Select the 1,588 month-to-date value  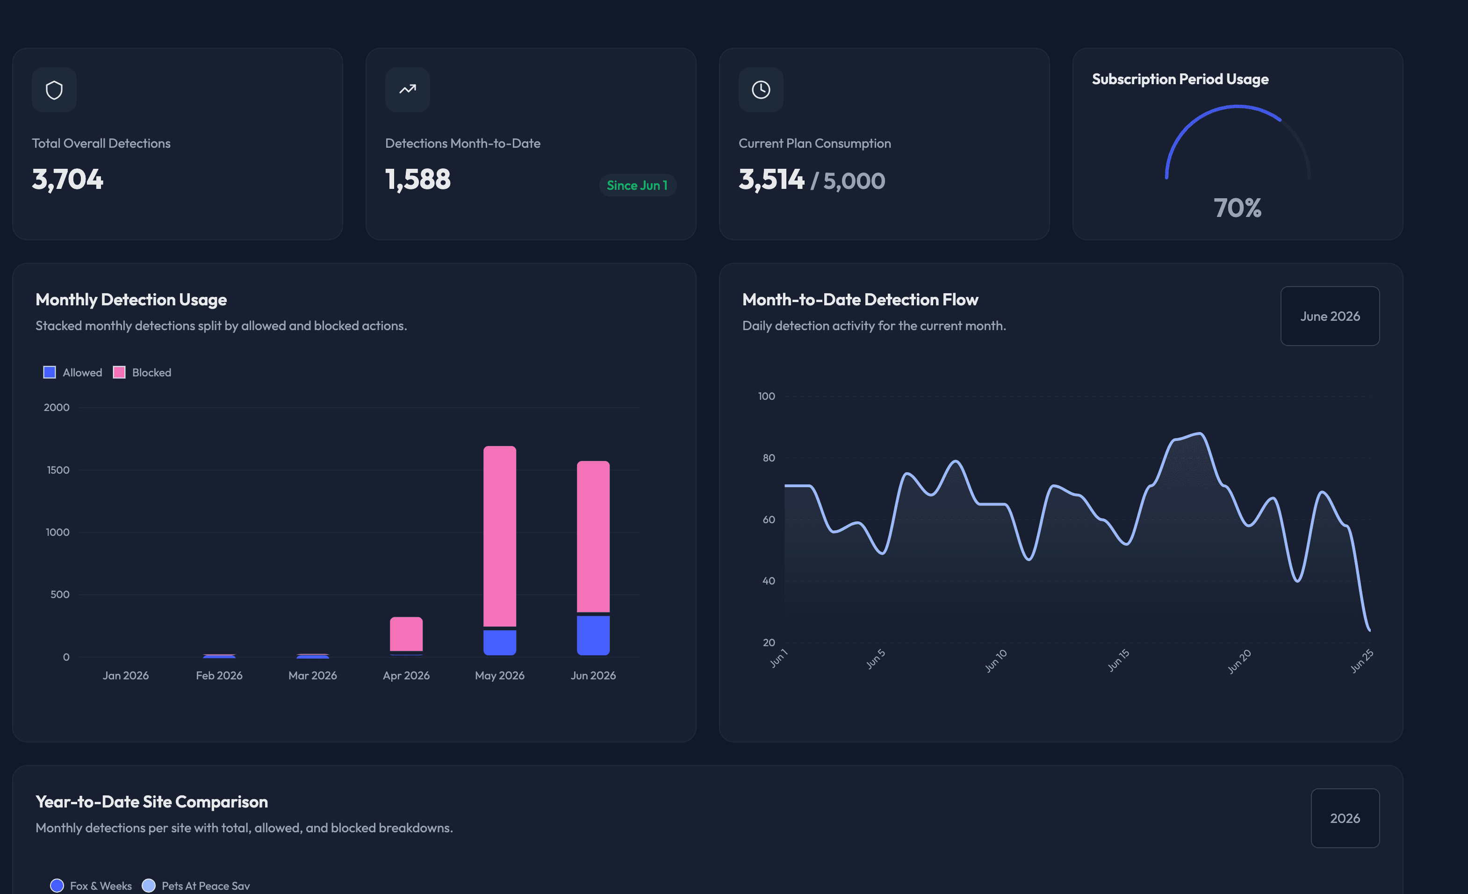(417, 180)
